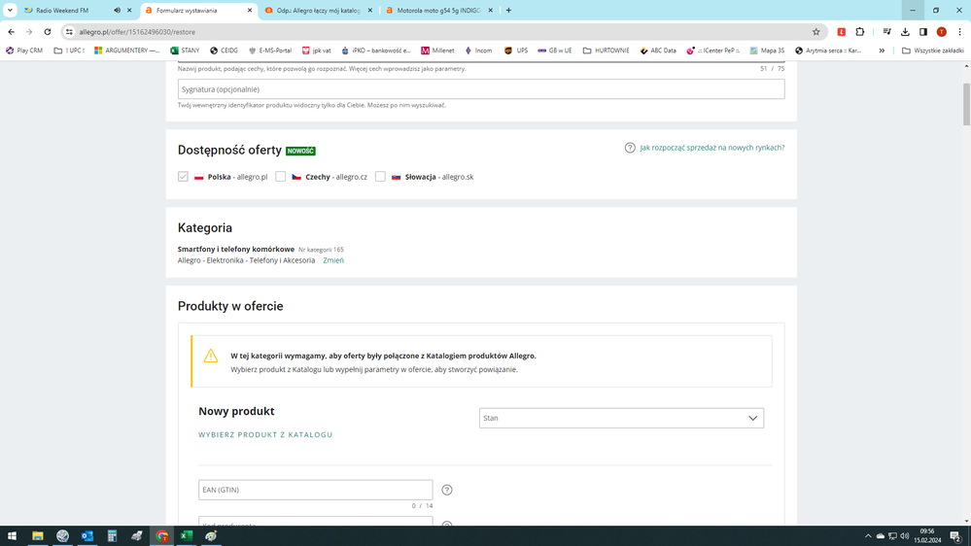Screen dimensions: 971x546
Task: Open Chrome three-dot menu
Action: (959, 31)
